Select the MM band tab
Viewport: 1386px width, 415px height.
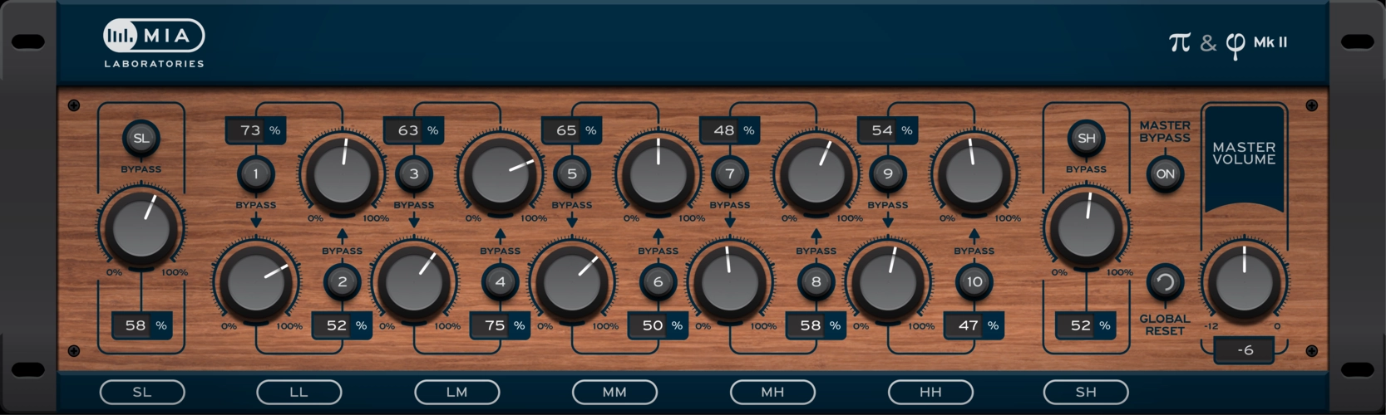615,392
